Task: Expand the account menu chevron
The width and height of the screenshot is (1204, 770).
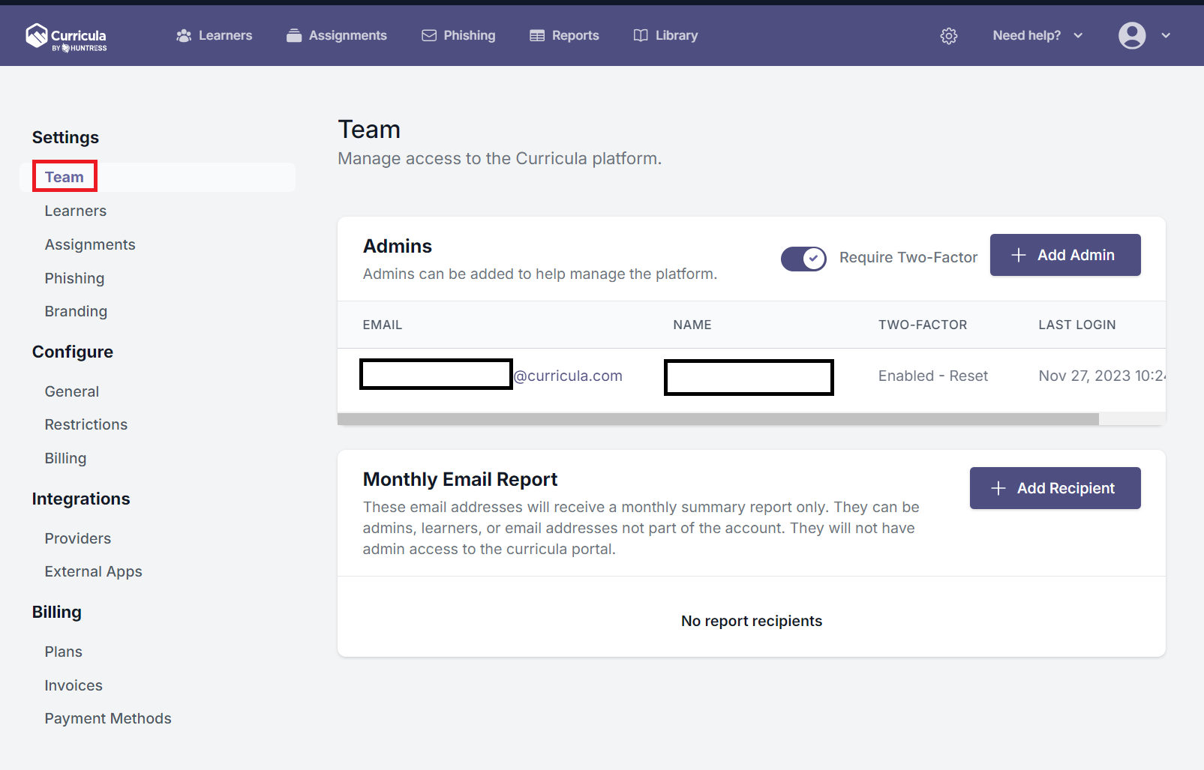Action: pyautogui.click(x=1166, y=35)
